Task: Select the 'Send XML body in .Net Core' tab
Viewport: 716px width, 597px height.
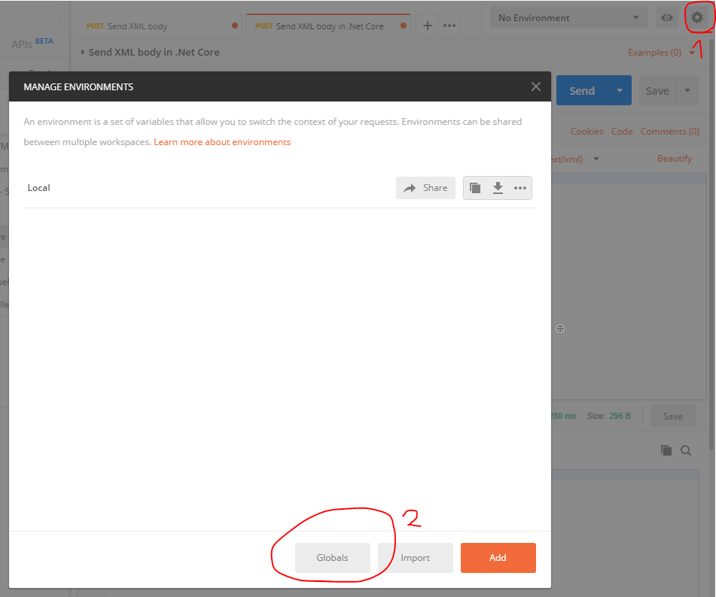Action: [328, 26]
